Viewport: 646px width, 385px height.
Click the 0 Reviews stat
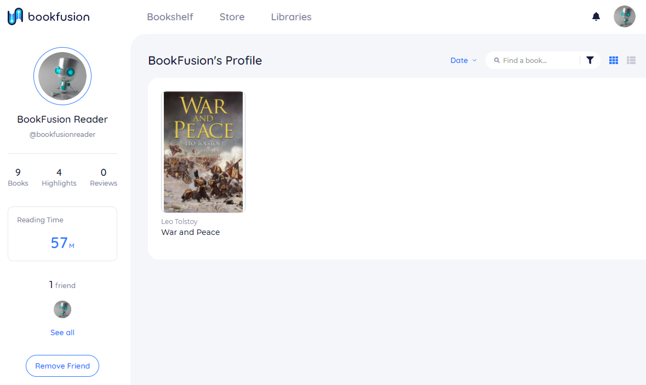pos(104,177)
